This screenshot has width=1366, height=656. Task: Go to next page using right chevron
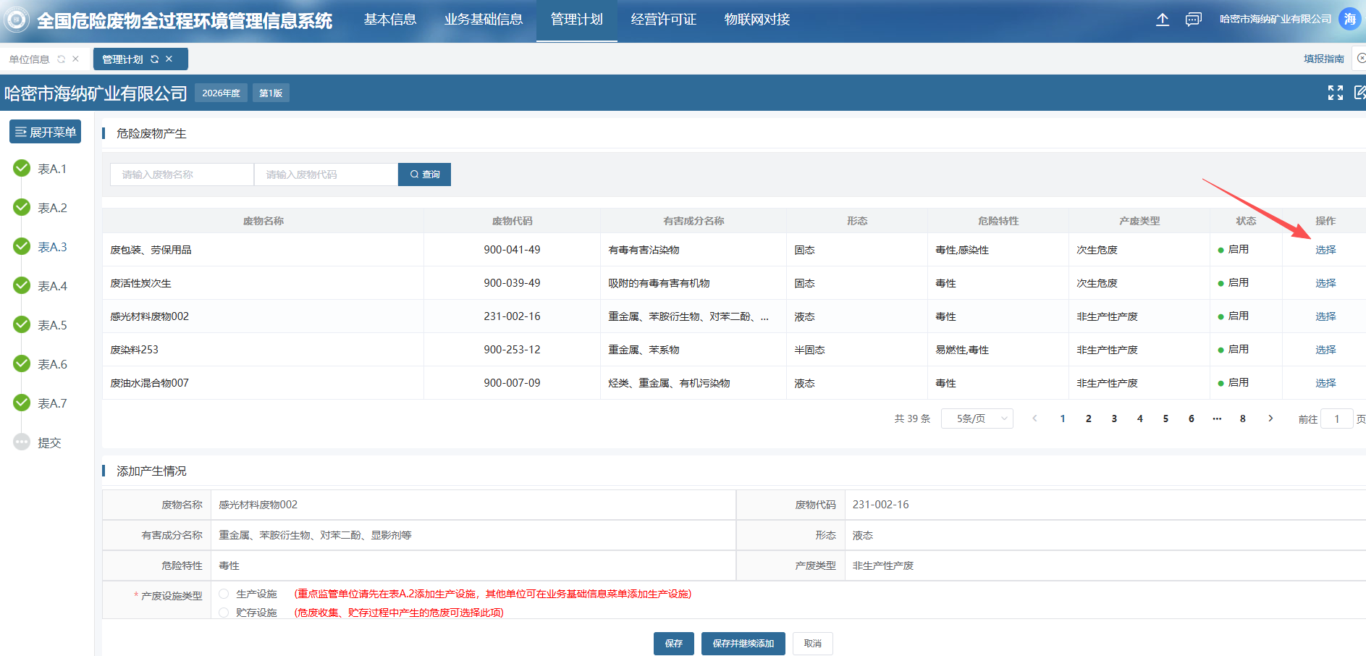(x=1270, y=419)
